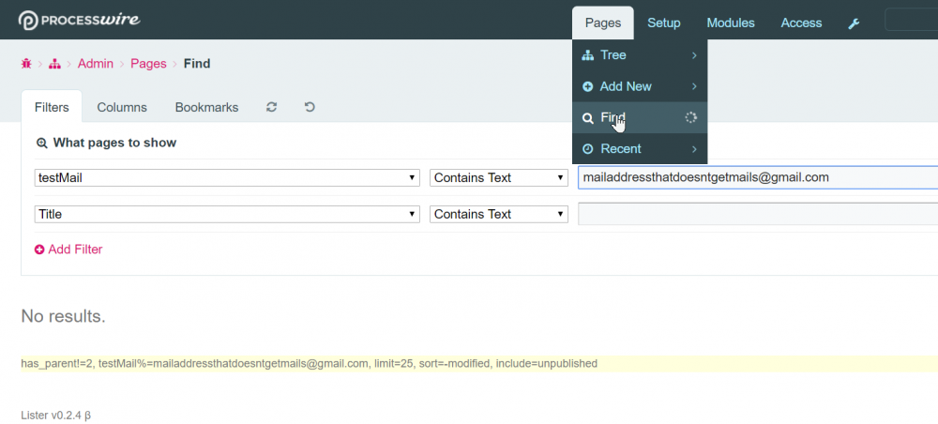Click the refresh results icon tab
Viewport: 938px width, 424px height.
271,107
